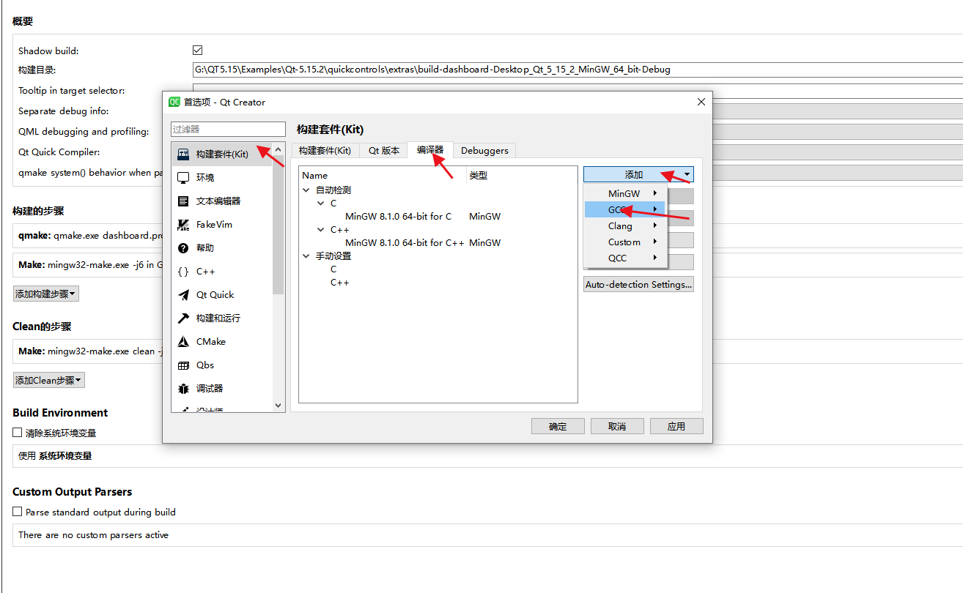Click the Separate debug info label

coord(64,111)
